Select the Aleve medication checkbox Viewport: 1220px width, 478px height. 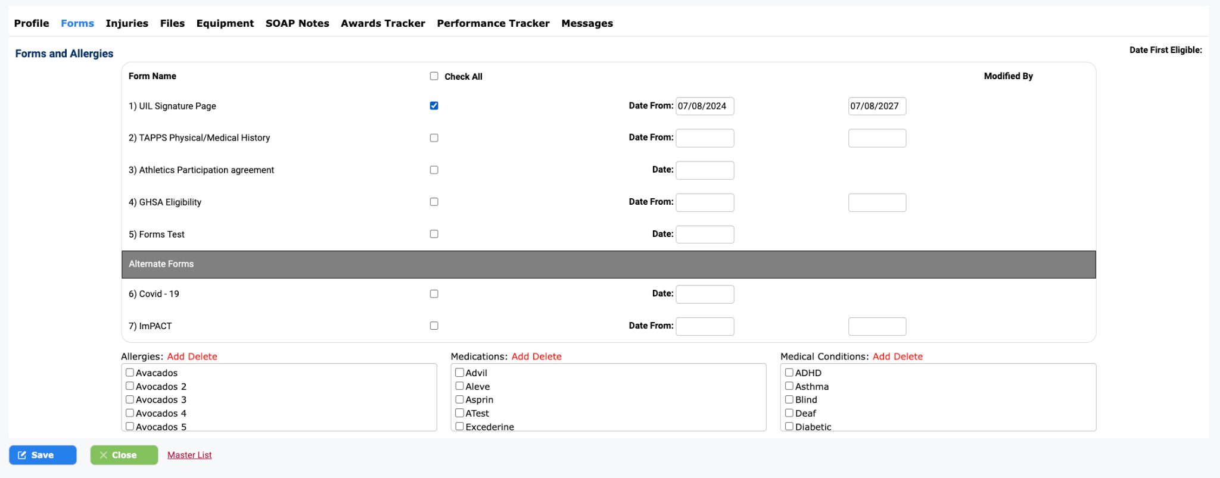[x=459, y=386]
